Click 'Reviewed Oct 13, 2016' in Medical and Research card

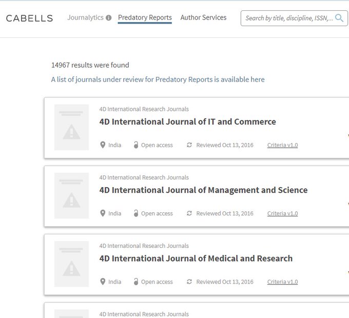coord(225,282)
